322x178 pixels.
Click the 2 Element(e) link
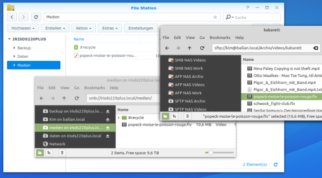255,165
